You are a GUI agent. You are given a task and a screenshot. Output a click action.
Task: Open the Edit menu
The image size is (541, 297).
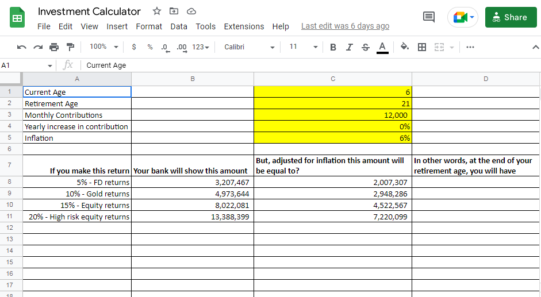pyautogui.click(x=65, y=26)
